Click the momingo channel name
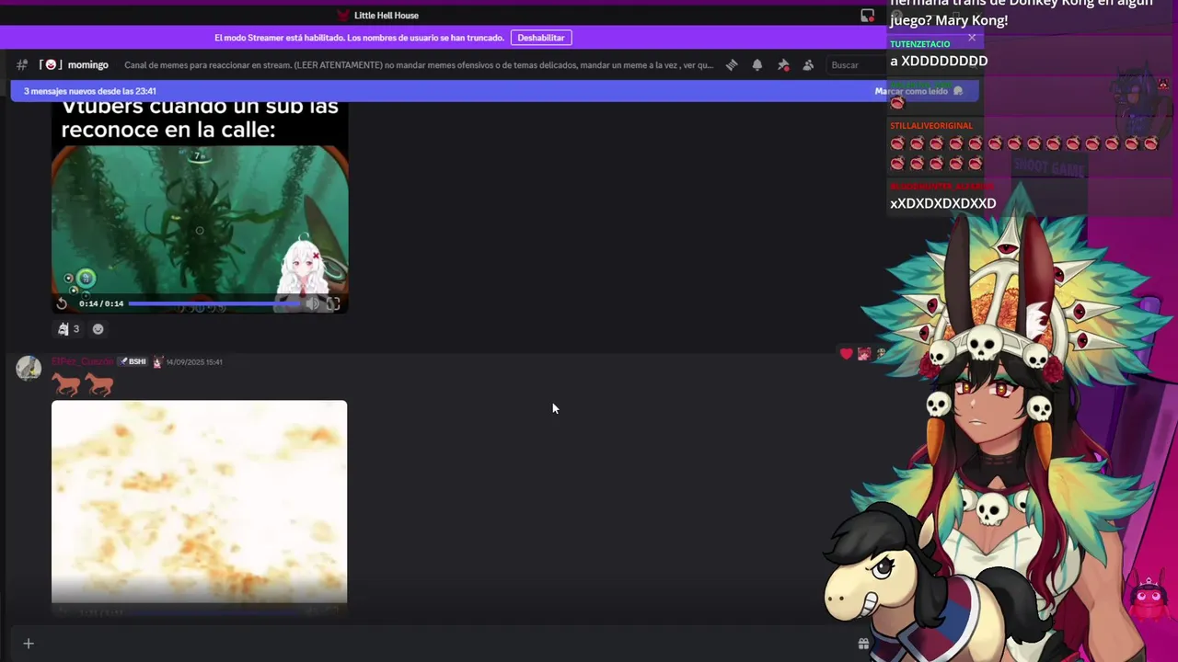The width and height of the screenshot is (1178, 662). (x=88, y=65)
